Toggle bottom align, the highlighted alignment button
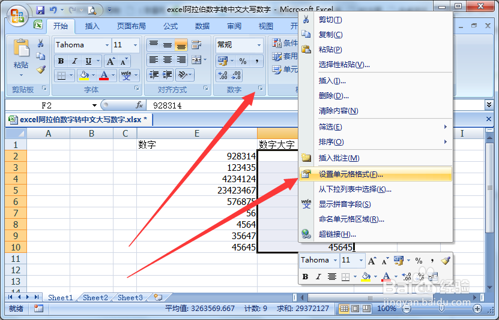This screenshot has width=499, height=320. point(181,45)
